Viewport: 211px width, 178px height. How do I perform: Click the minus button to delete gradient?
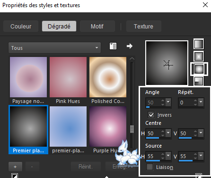click(x=32, y=167)
